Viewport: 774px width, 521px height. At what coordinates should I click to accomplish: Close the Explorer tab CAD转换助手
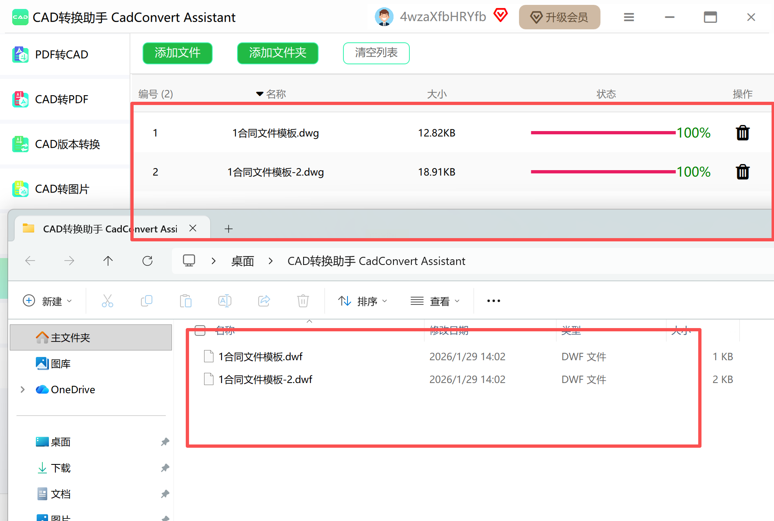click(x=193, y=228)
